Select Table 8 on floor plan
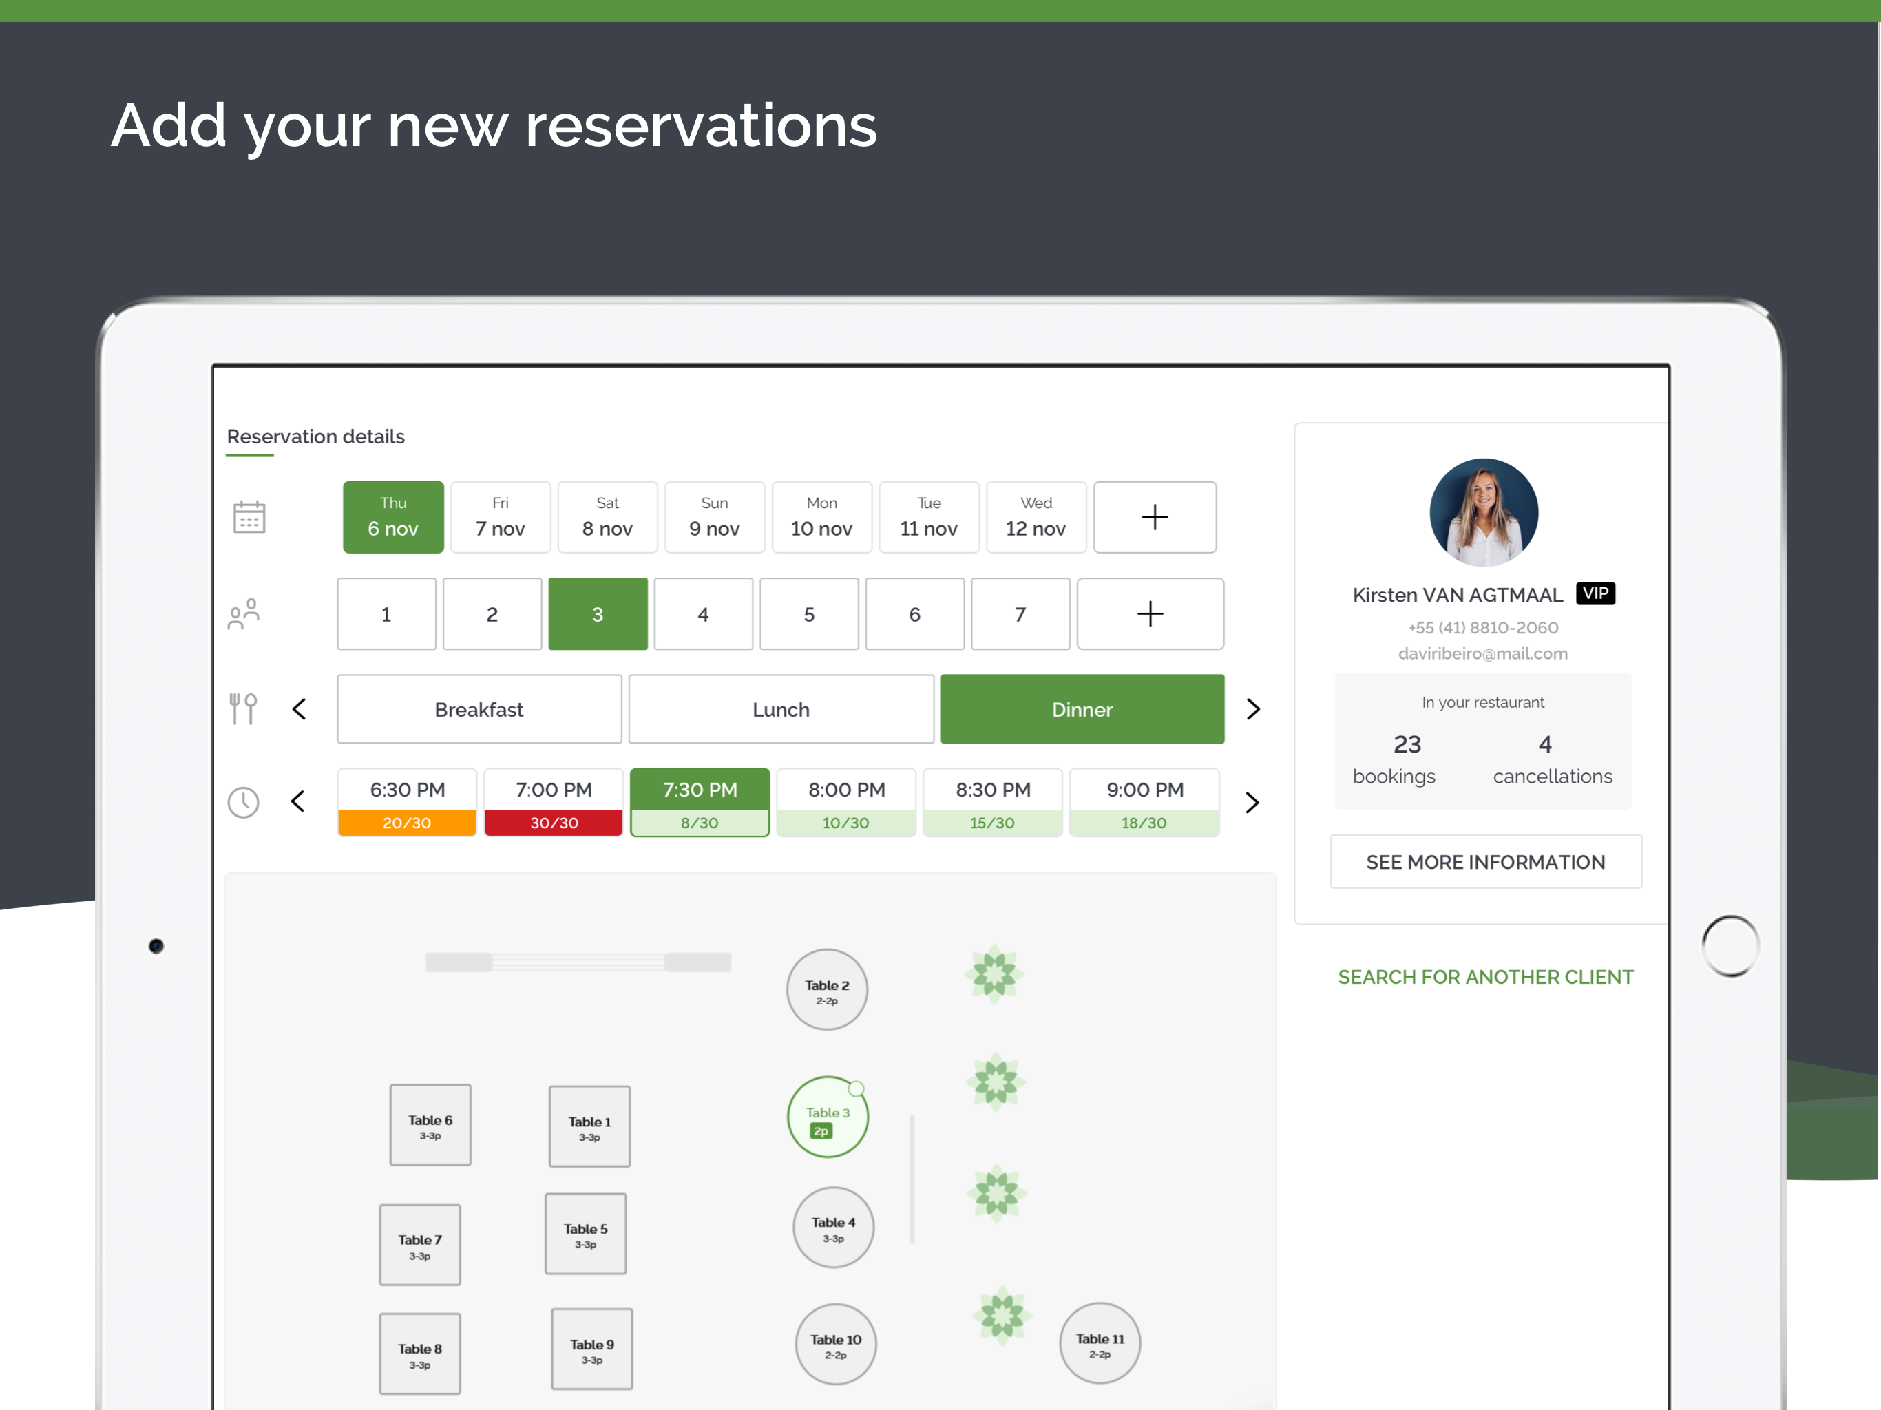Viewport: 1881px width, 1410px height. click(420, 1354)
